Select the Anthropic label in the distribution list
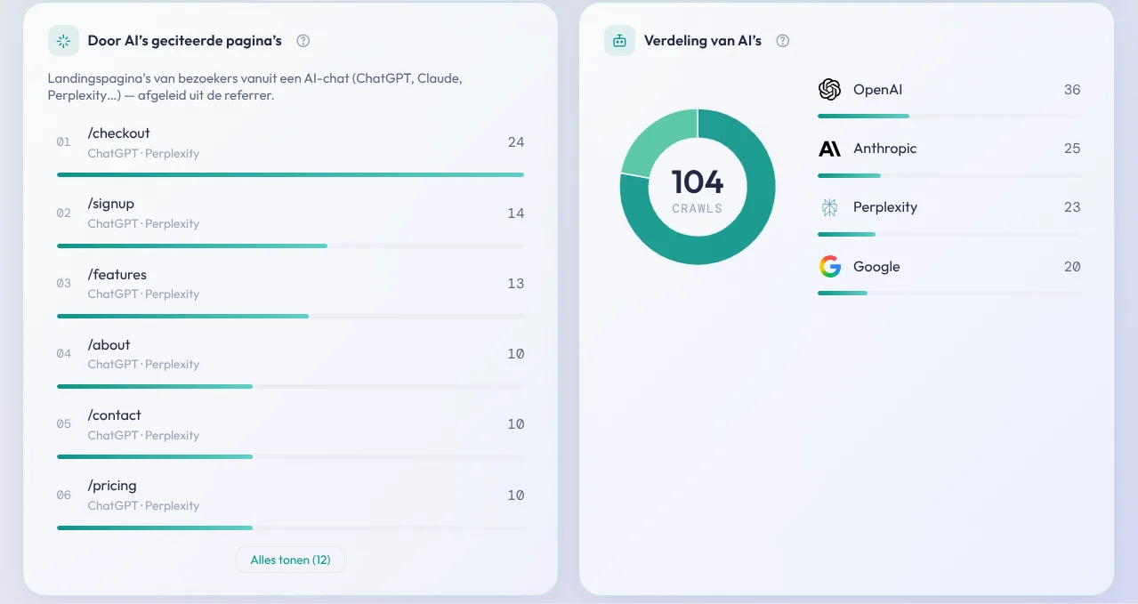The height and width of the screenshot is (604, 1138). tap(884, 149)
